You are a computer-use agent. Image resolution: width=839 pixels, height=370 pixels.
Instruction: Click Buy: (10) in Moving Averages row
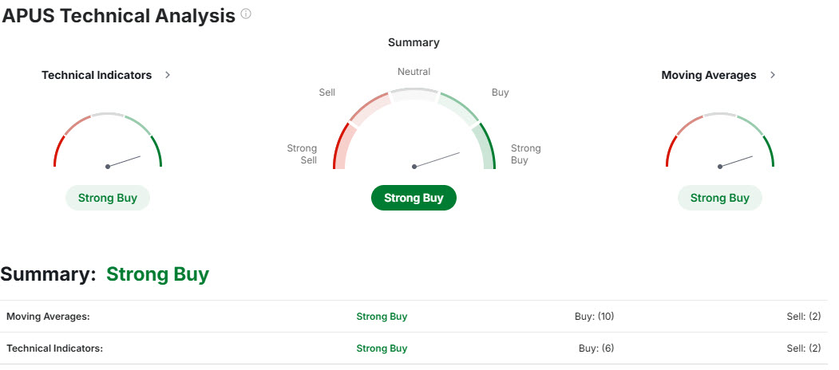(x=594, y=317)
